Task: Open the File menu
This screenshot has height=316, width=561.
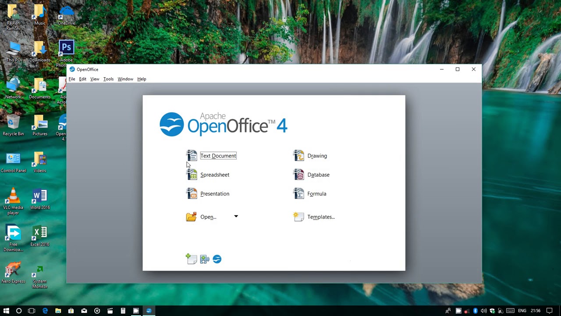Action: [72, 79]
